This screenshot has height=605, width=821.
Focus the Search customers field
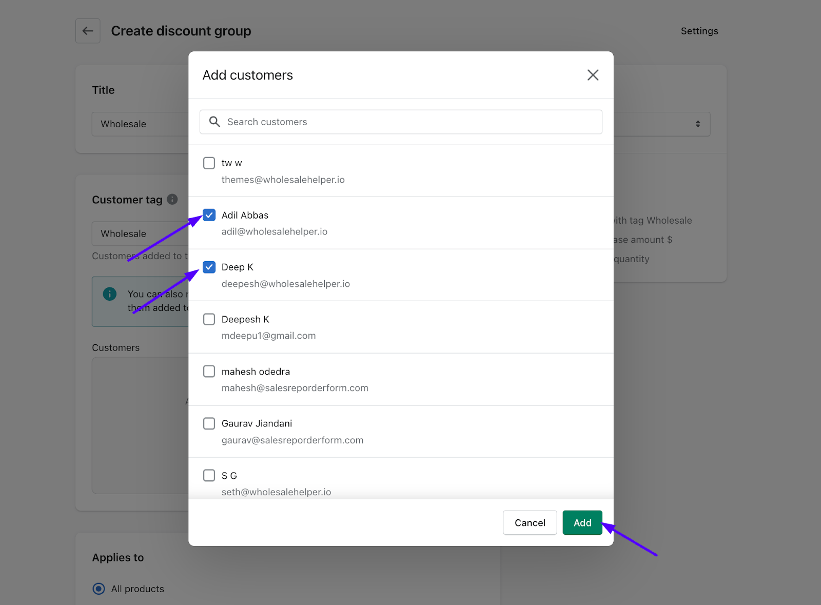point(401,122)
